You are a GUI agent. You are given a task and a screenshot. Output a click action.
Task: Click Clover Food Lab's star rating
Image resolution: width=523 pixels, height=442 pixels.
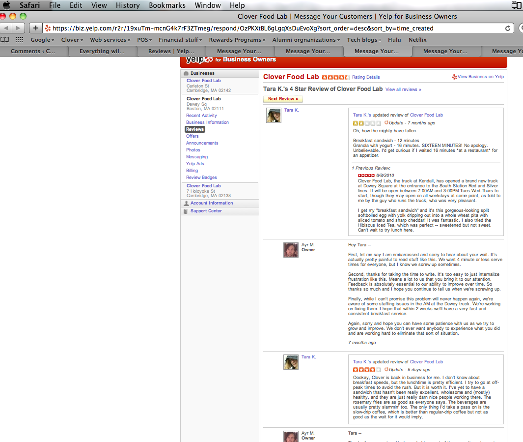point(335,77)
